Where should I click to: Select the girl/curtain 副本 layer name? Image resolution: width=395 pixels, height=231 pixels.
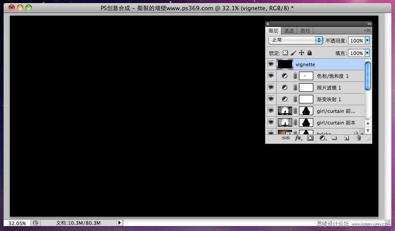(x=336, y=123)
